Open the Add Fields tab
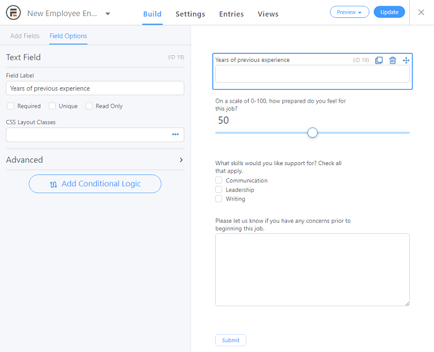Image resolution: width=434 pixels, height=352 pixels. 25,36
